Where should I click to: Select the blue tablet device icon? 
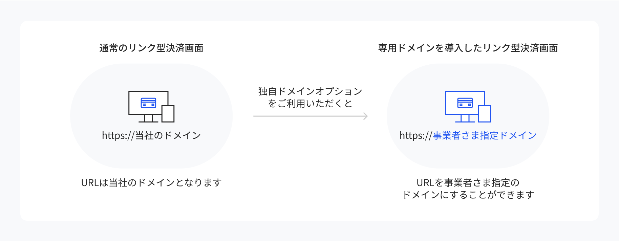point(485,114)
